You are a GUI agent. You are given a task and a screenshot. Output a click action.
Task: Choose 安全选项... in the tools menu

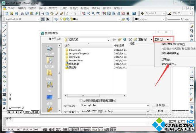tap(168, 64)
